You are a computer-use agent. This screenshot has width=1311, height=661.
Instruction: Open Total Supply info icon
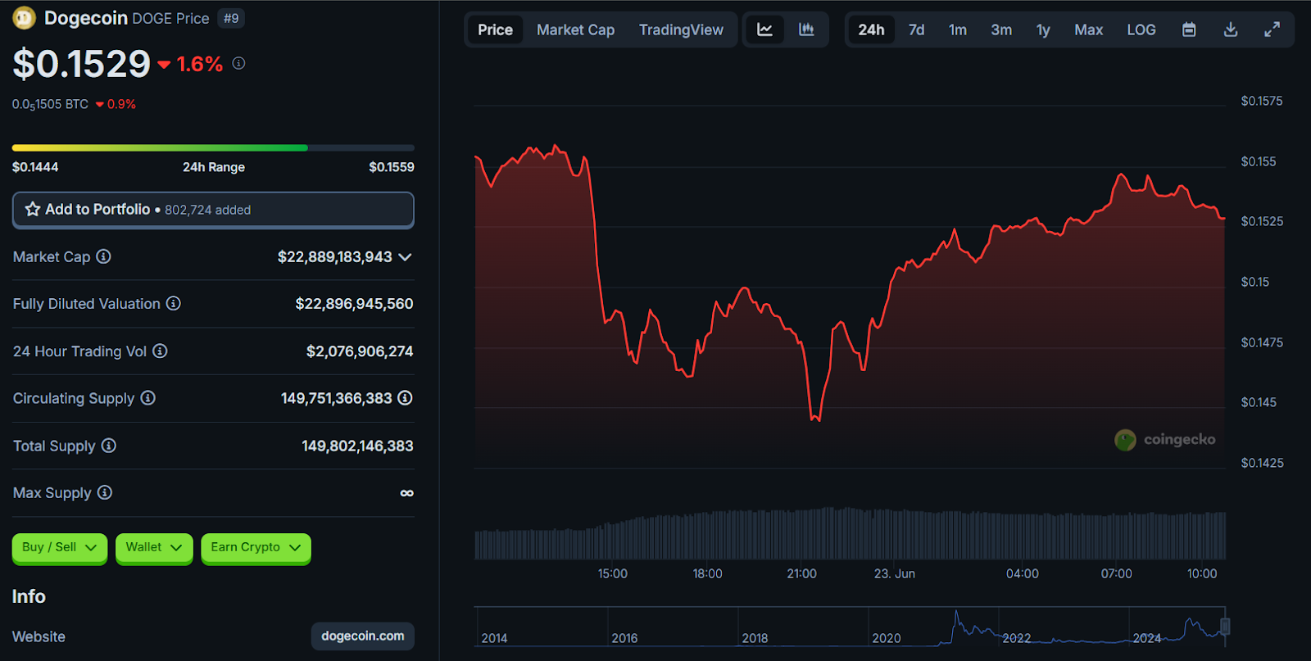[x=109, y=446]
